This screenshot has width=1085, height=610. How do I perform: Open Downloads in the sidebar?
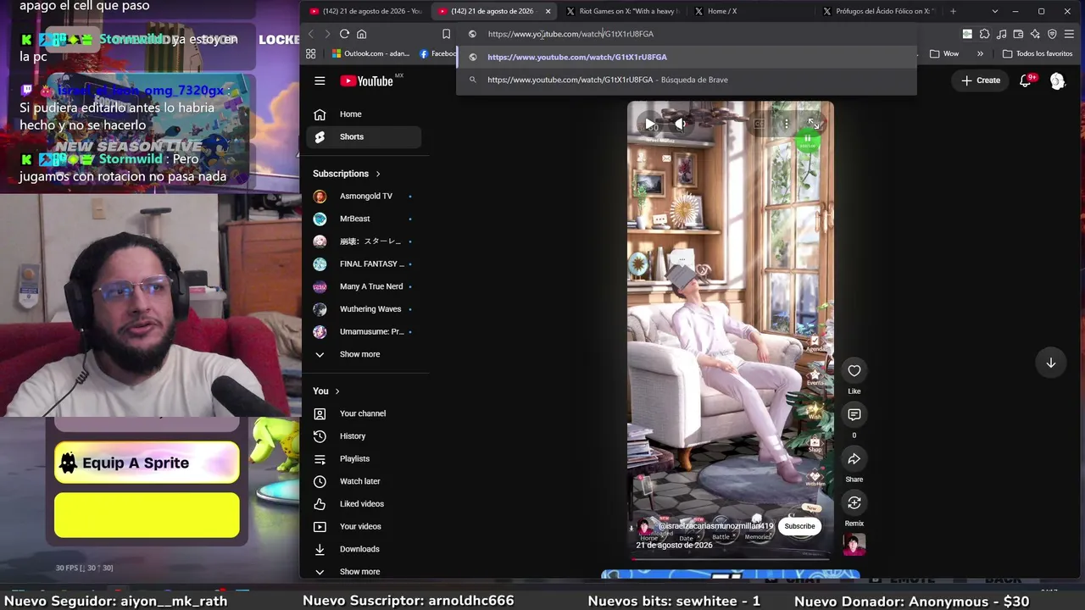pos(363,549)
